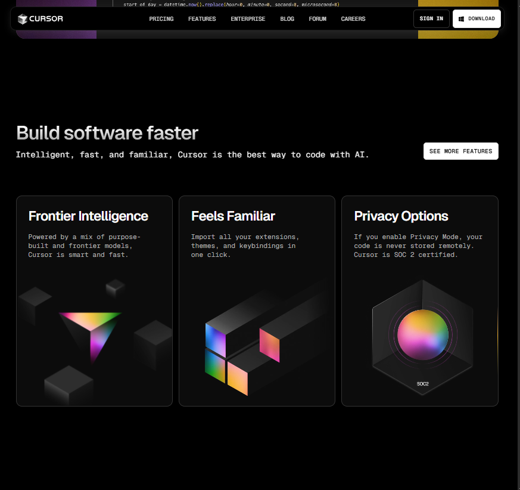The image size is (520, 490).
Task: Click the 'Intelligent, fast, and familiar' tagline
Action: coord(192,155)
